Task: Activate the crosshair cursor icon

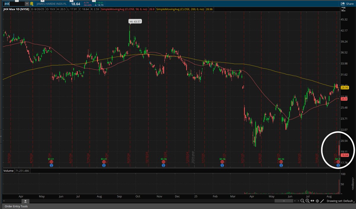Action: click(x=317, y=201)
